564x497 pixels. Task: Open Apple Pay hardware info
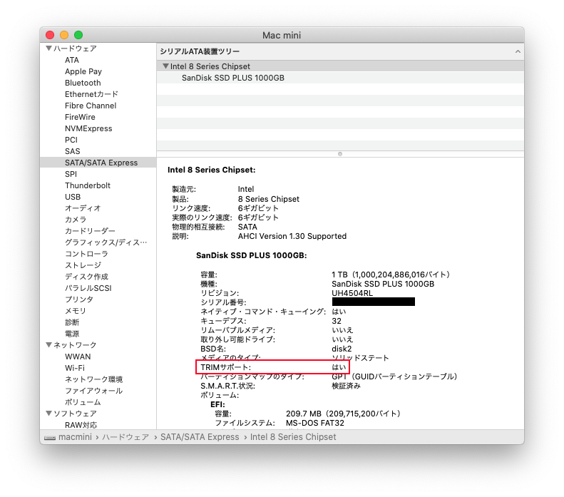click(83, 71)
